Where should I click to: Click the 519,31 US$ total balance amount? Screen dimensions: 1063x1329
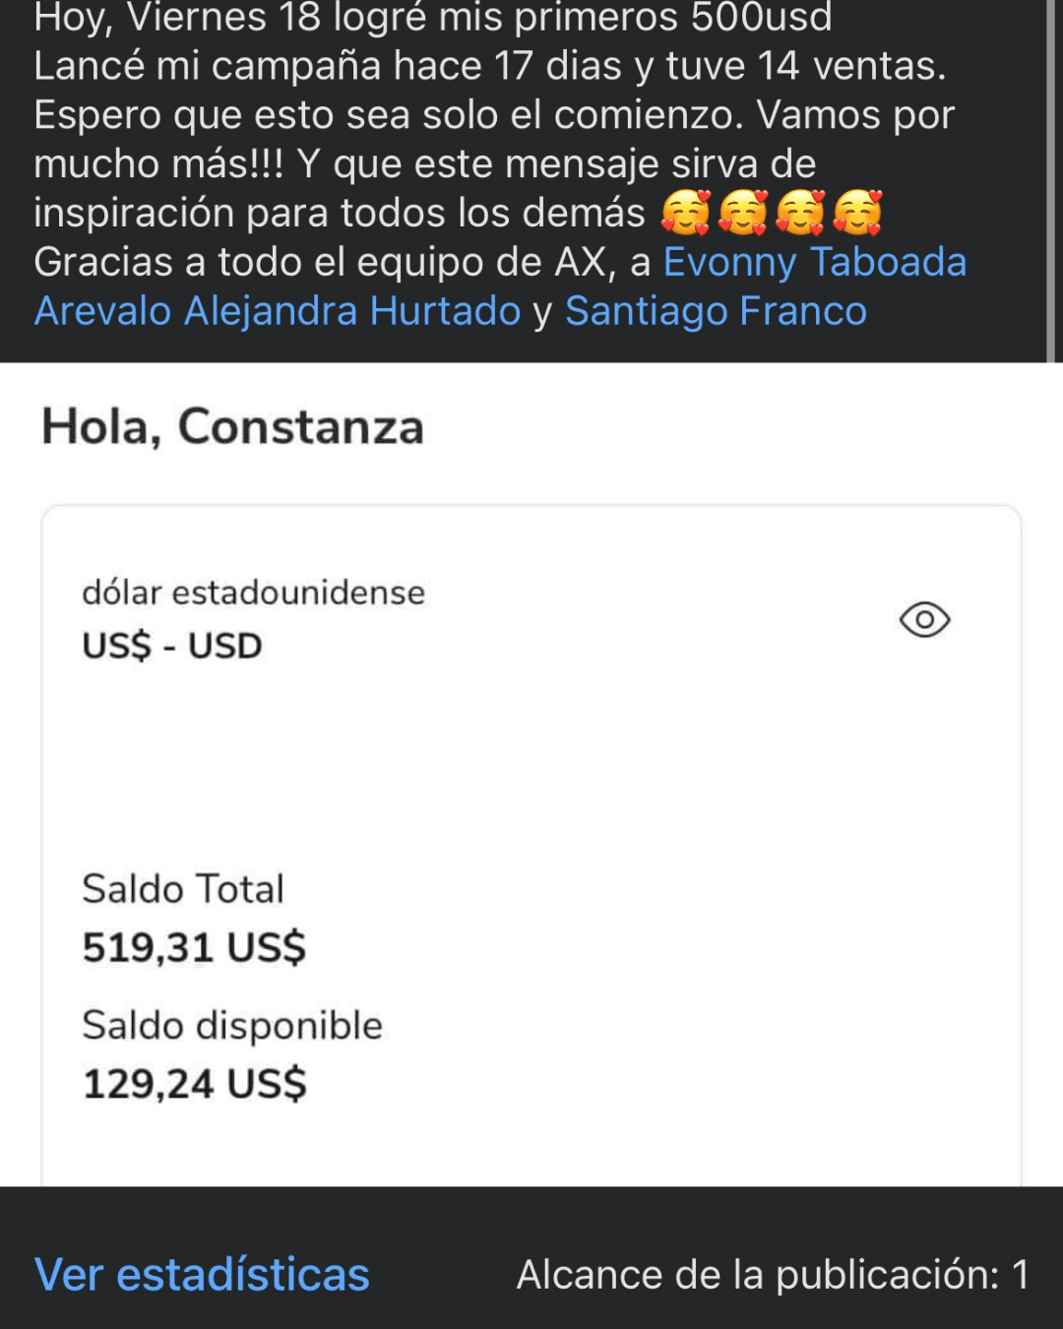pos(194,947)
